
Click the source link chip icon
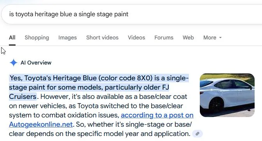coord(197,134)
